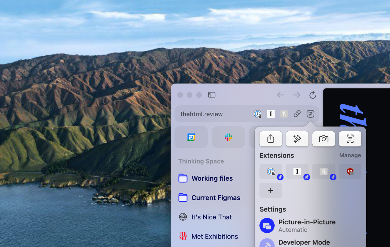Screen dimensions: 390x247
Task: Unpin Instapaper using its pin badge
Action: click(306, 177)
